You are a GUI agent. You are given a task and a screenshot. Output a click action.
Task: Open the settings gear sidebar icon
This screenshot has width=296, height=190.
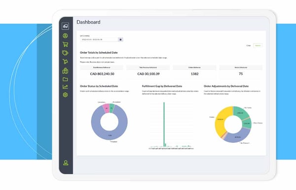tap(65, 95)
